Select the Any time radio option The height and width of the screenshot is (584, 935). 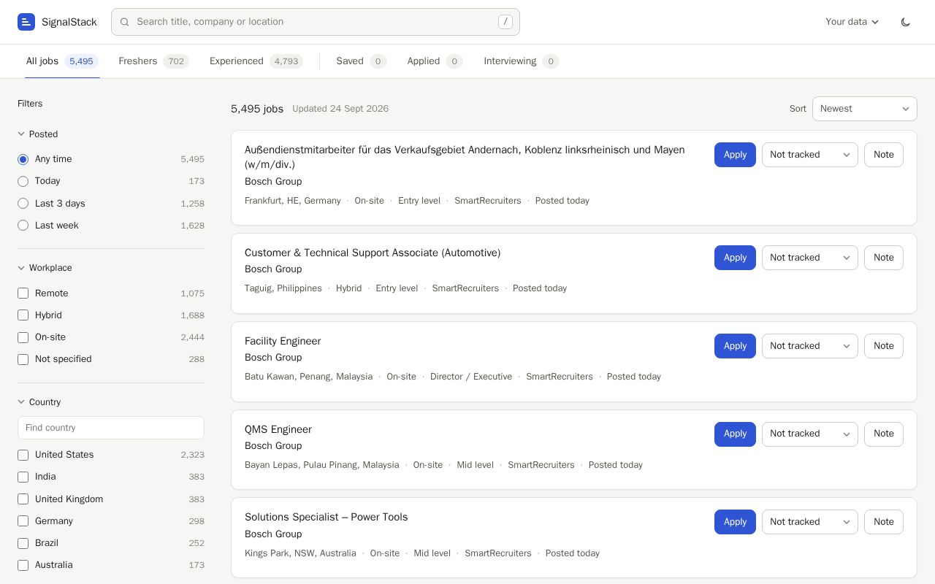23,159
